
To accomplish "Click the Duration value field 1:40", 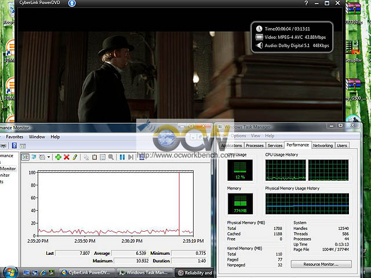I will click(x=189, y=261).
